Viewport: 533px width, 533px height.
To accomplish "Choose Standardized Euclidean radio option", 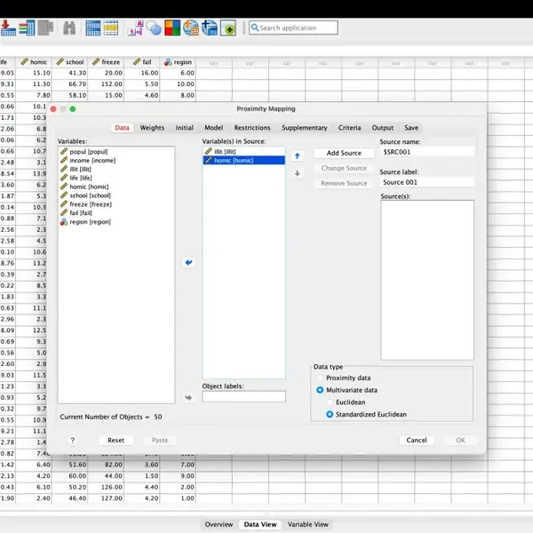I will coord(330,414).
